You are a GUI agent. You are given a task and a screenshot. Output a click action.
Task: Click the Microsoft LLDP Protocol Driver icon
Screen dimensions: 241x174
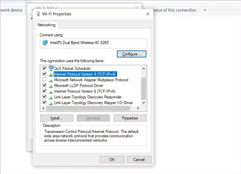51,86
